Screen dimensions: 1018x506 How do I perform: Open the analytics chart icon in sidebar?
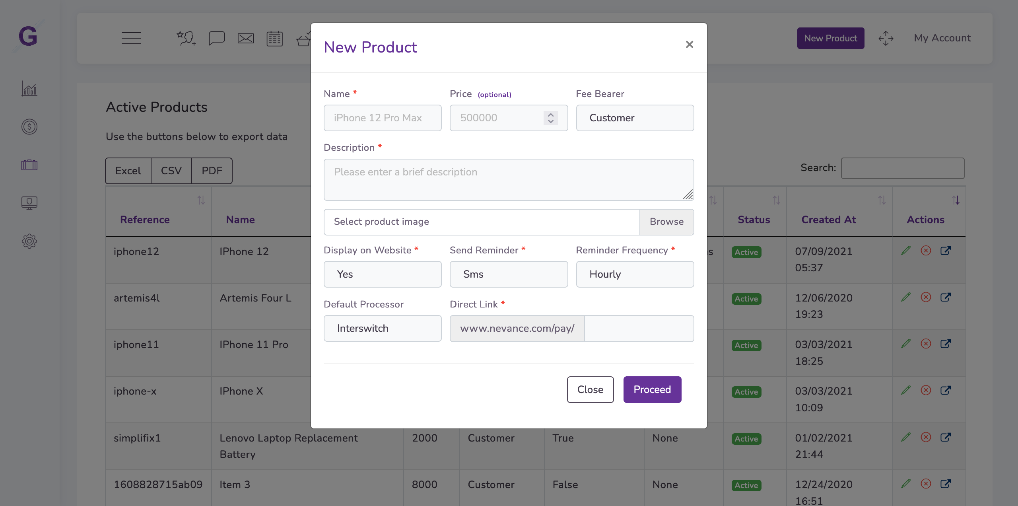tap(29, 89)
